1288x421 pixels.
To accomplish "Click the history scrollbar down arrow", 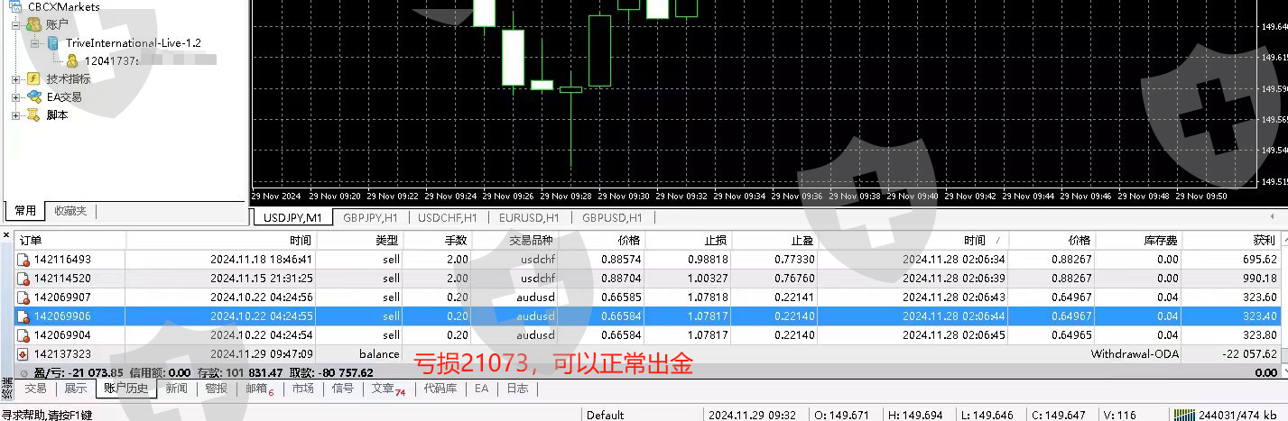I will coord(1283,371).
